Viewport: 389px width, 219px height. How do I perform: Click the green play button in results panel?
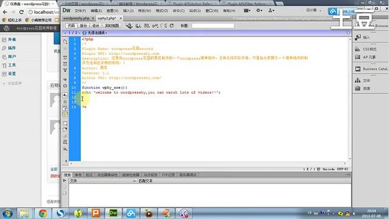(x=64, y=181)
